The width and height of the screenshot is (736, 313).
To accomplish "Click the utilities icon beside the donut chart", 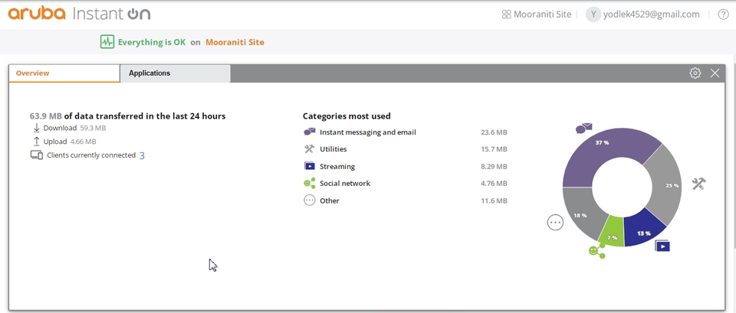I will [698, 184].
